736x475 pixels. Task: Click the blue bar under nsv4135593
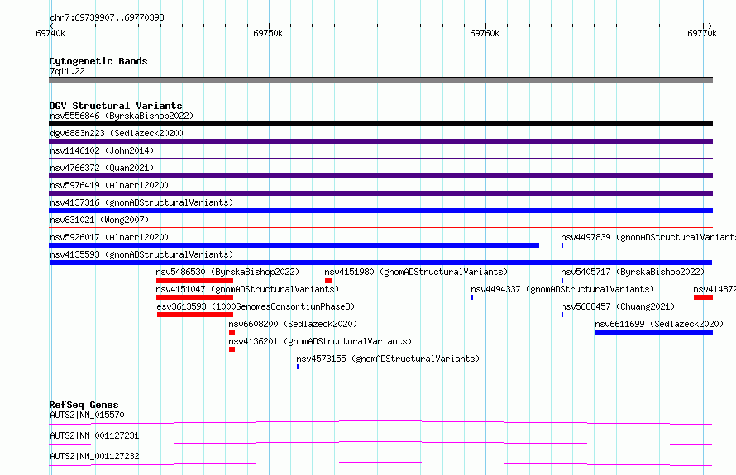coord(380,263)
